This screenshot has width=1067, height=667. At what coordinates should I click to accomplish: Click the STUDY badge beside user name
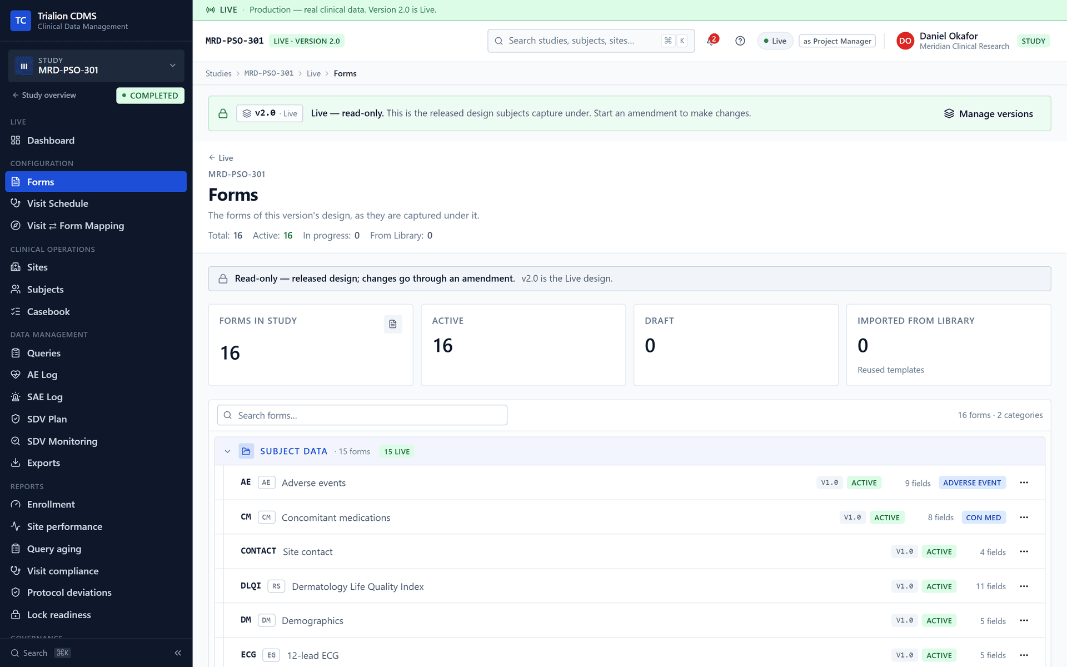click(x=1033, y=41)
